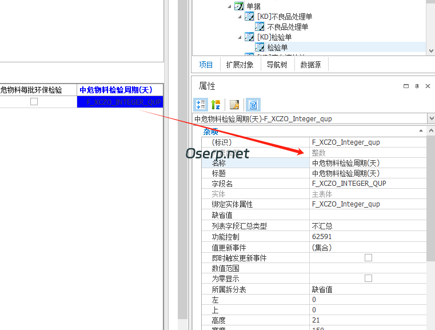435x330 pixels.
Task: Switch to the 导航树 tab
Action: click(277, 65)
